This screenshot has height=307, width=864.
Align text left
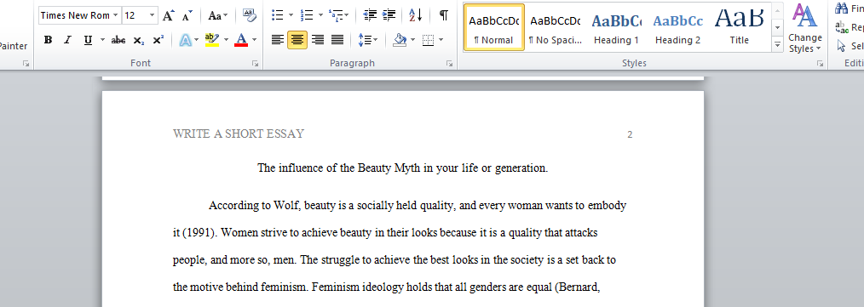pos(278,40)
